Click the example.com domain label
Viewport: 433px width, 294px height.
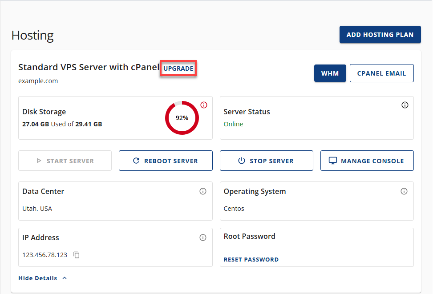38,81
